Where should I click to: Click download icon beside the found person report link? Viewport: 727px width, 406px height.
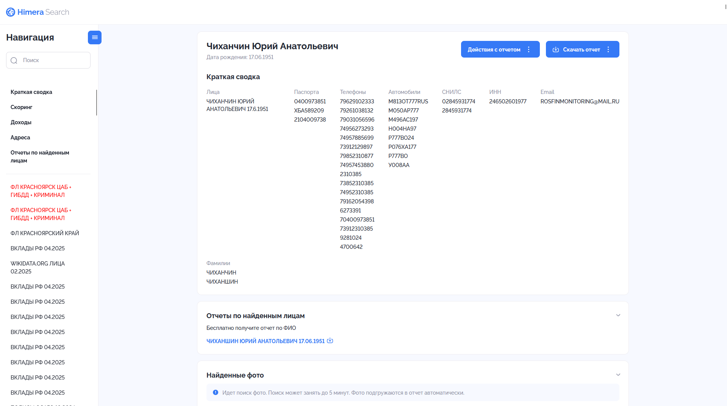pos(330,340)
